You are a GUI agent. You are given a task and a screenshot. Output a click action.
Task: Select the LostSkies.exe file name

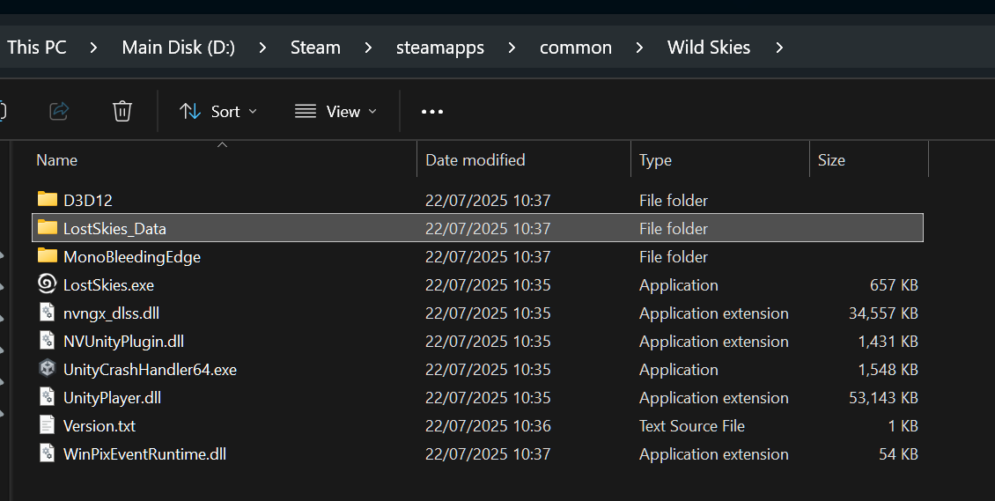[108, 284]
